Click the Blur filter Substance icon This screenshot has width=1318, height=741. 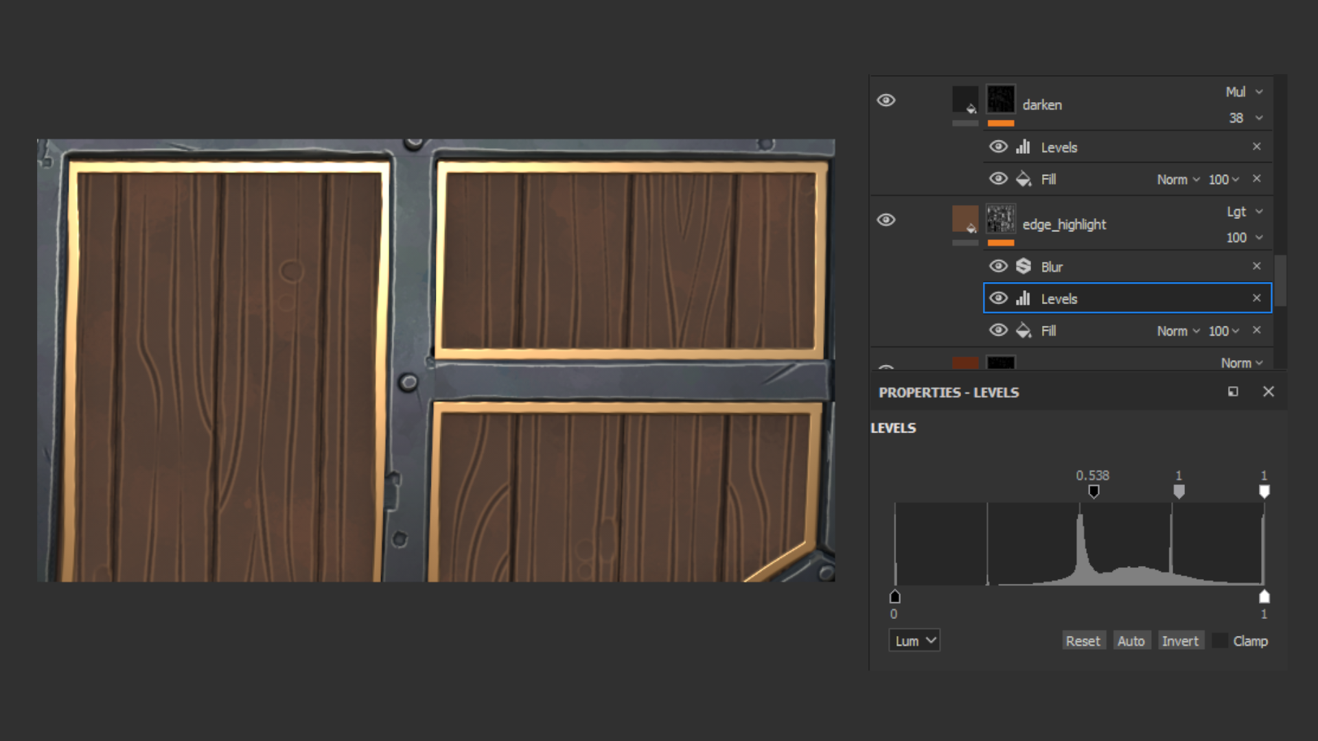click(x=1024, y=266)
